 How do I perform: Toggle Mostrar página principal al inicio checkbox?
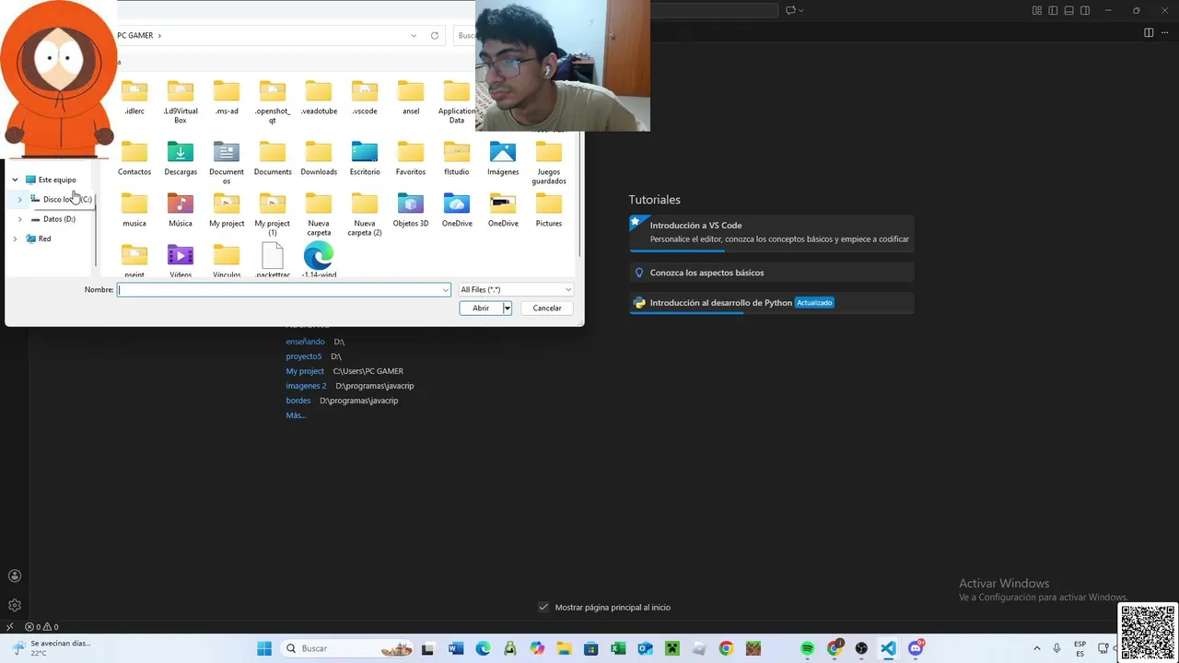click(x=543, y=607)
